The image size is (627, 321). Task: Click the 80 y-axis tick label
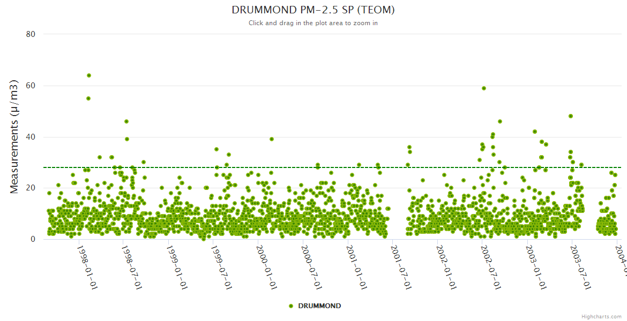pyautogui.click(x=31, y=34)
